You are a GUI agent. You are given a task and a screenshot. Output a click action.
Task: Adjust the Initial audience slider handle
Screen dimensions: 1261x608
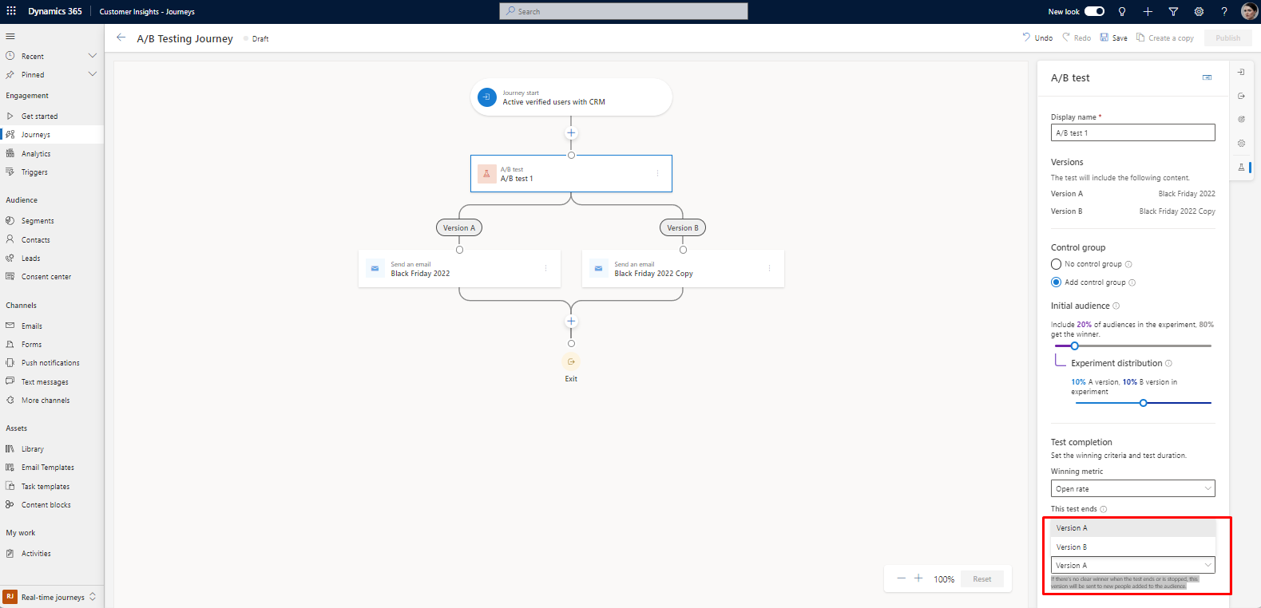pyautogui.click(x=1075, y=345)
